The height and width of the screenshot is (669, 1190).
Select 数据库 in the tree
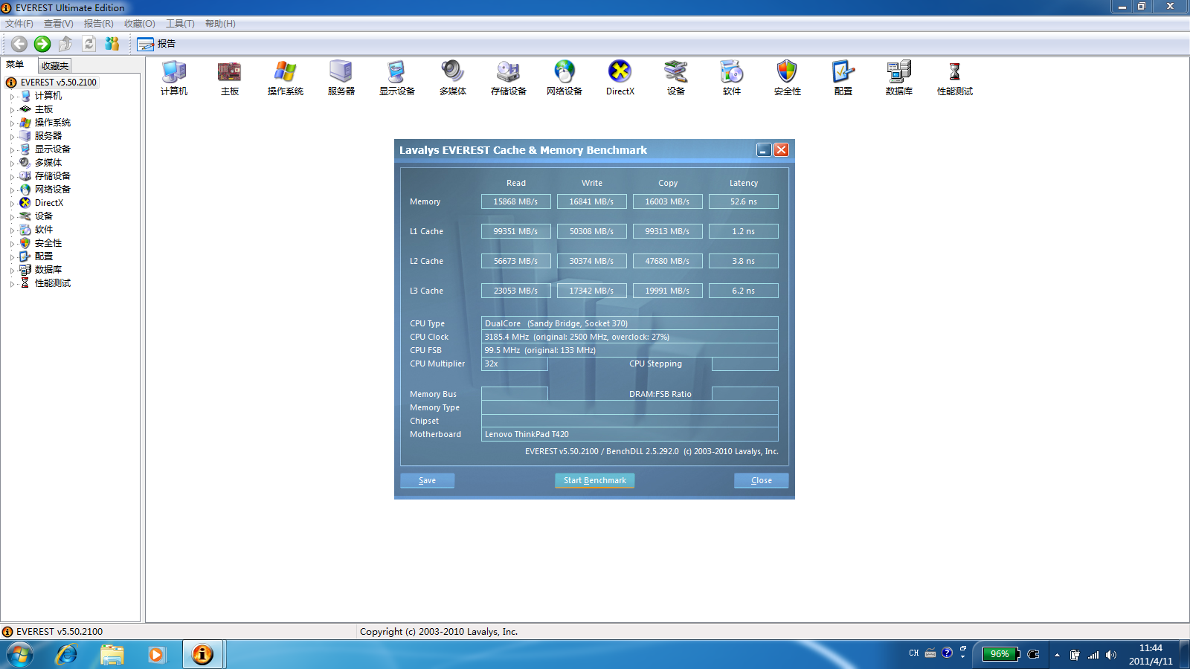click(x=48, y=270)
